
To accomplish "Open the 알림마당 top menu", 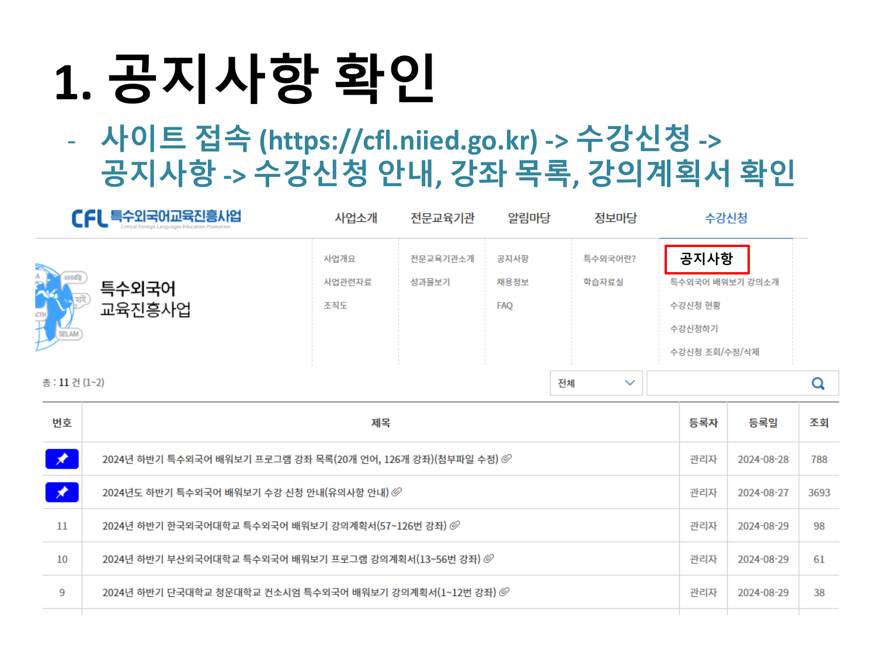I will click(x=529, y=218).
